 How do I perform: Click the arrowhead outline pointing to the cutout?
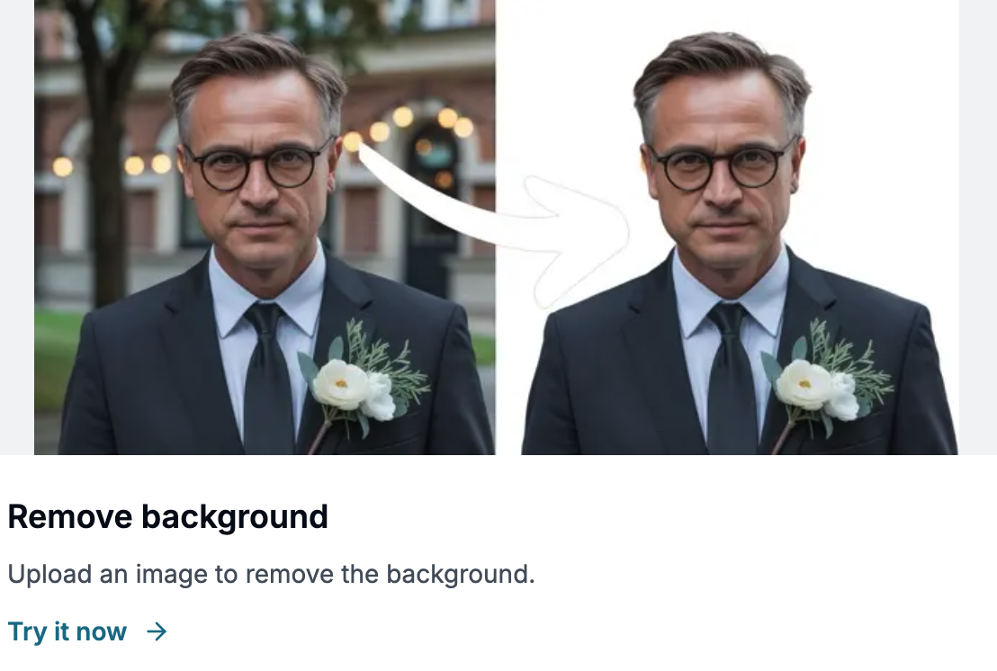[576, 243]
